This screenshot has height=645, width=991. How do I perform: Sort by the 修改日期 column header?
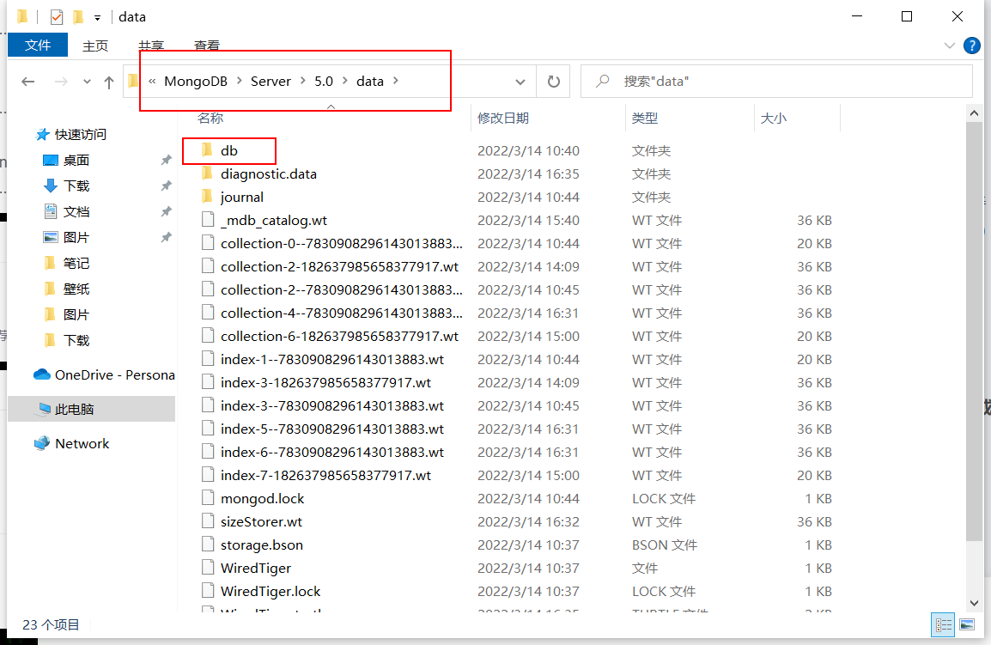coord(503,119)
